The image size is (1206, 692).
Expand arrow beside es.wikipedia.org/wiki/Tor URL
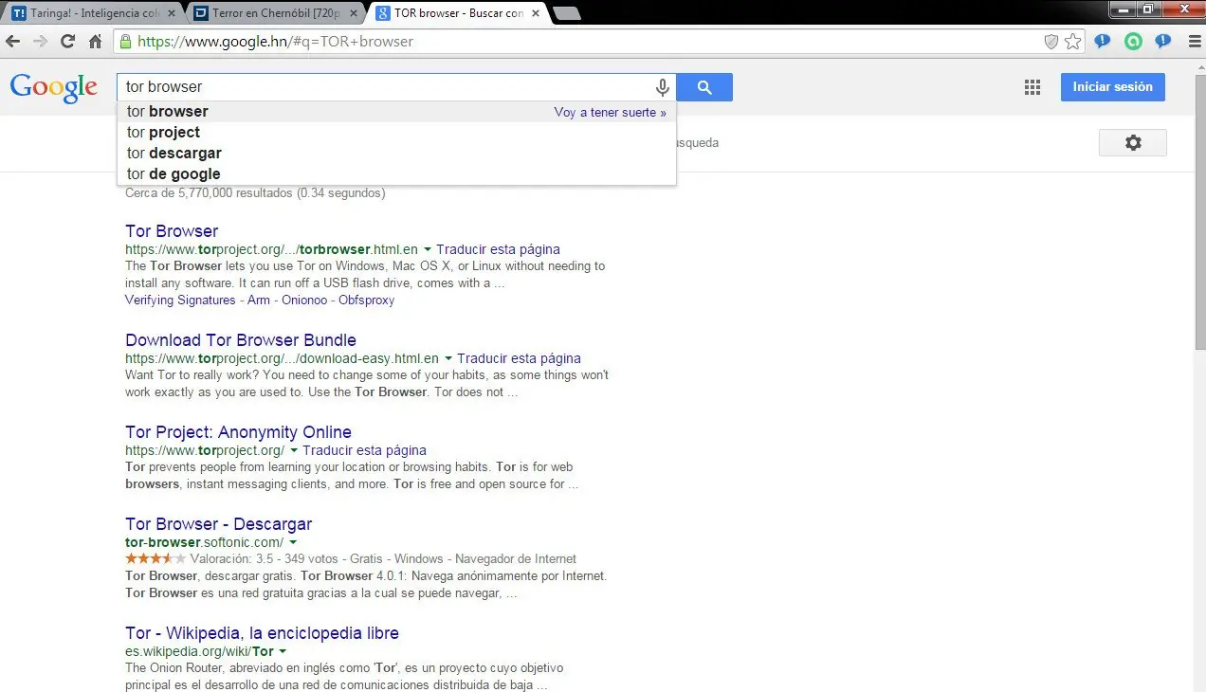coord(283,652)
